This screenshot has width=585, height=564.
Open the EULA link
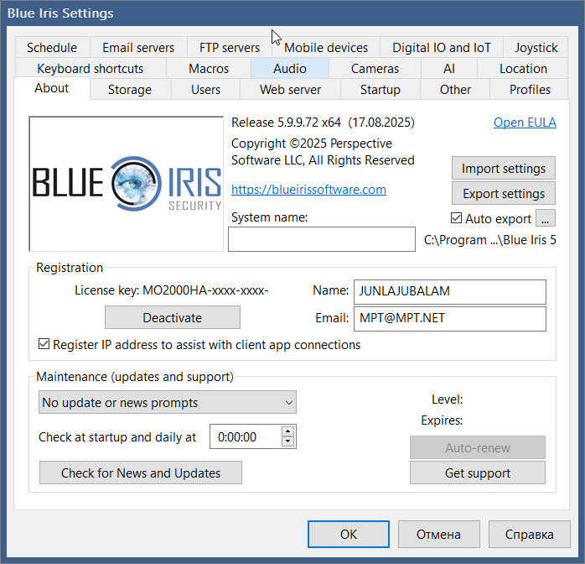coord(525,123)
